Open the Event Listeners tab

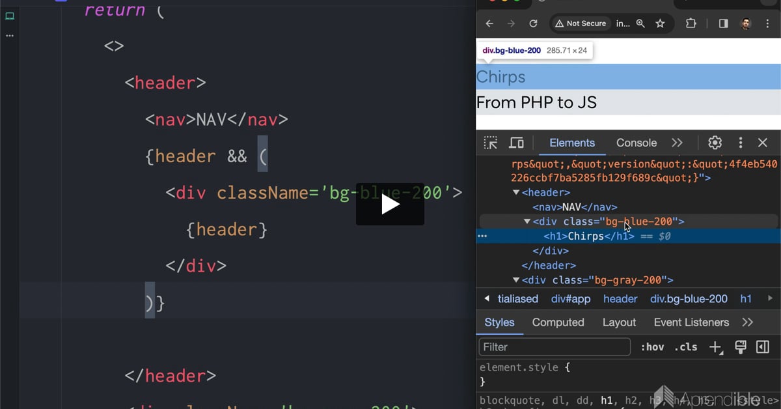(x=691, y=322)
